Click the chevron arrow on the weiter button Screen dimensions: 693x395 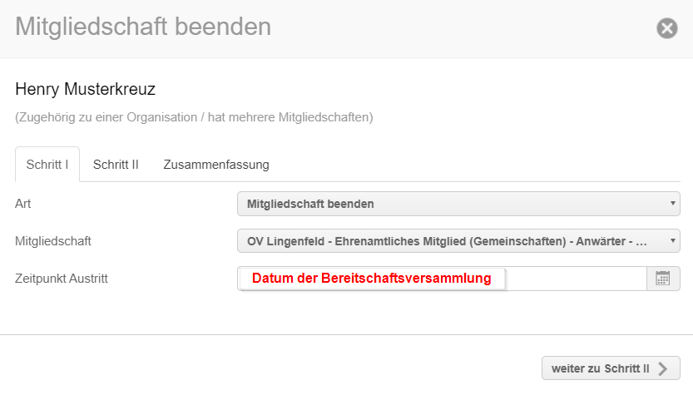[662, 368]
